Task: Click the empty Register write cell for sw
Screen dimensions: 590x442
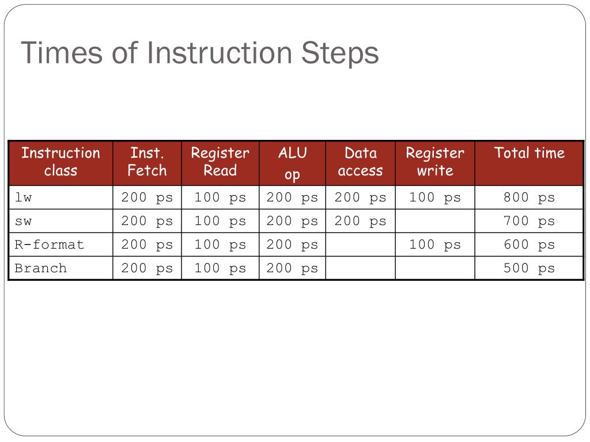Action: tap(435, 221)
